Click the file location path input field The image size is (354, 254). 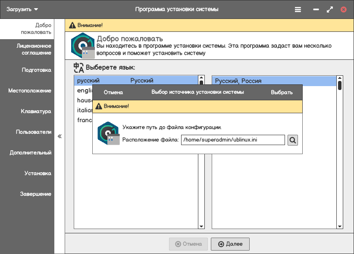(233, 140)
